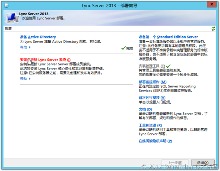Viewport: 220px width, 171px height.
Task: Click the text 您的部署至少需要安装一个拓扑生成器
Action: [169, 75]
